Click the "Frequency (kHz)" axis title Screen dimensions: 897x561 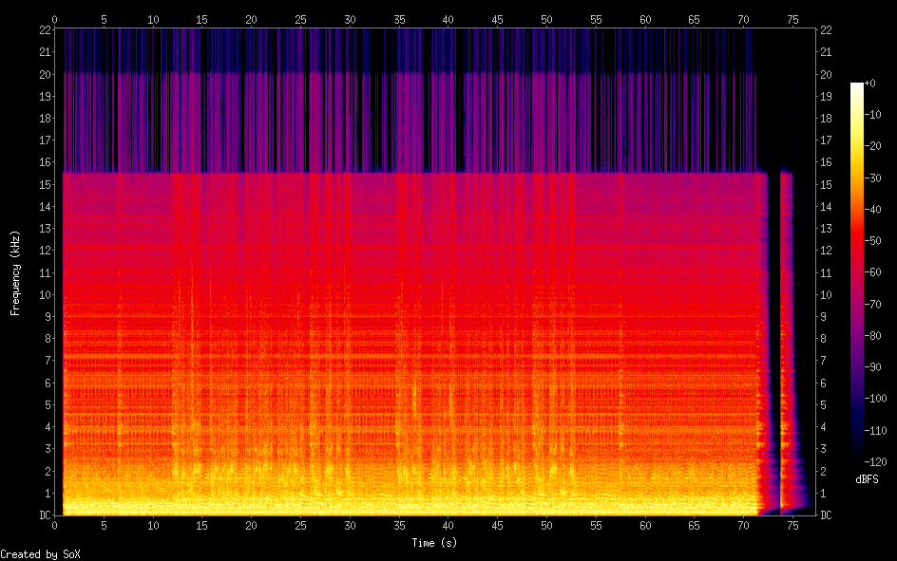(x=15, y=273)
